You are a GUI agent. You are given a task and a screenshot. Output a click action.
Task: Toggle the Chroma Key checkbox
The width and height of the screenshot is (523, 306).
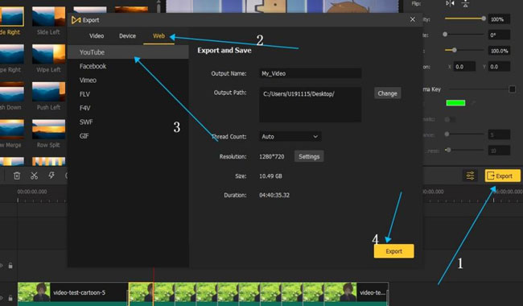coord(512,89)
